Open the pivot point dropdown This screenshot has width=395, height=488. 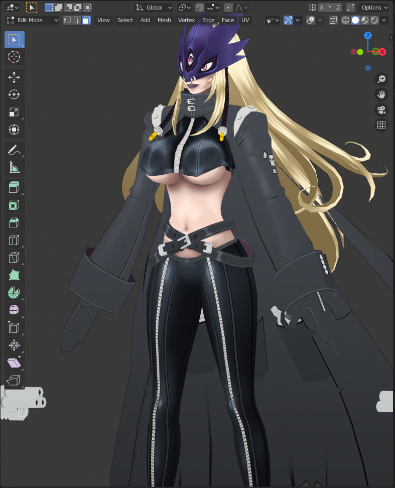(184, 8)
